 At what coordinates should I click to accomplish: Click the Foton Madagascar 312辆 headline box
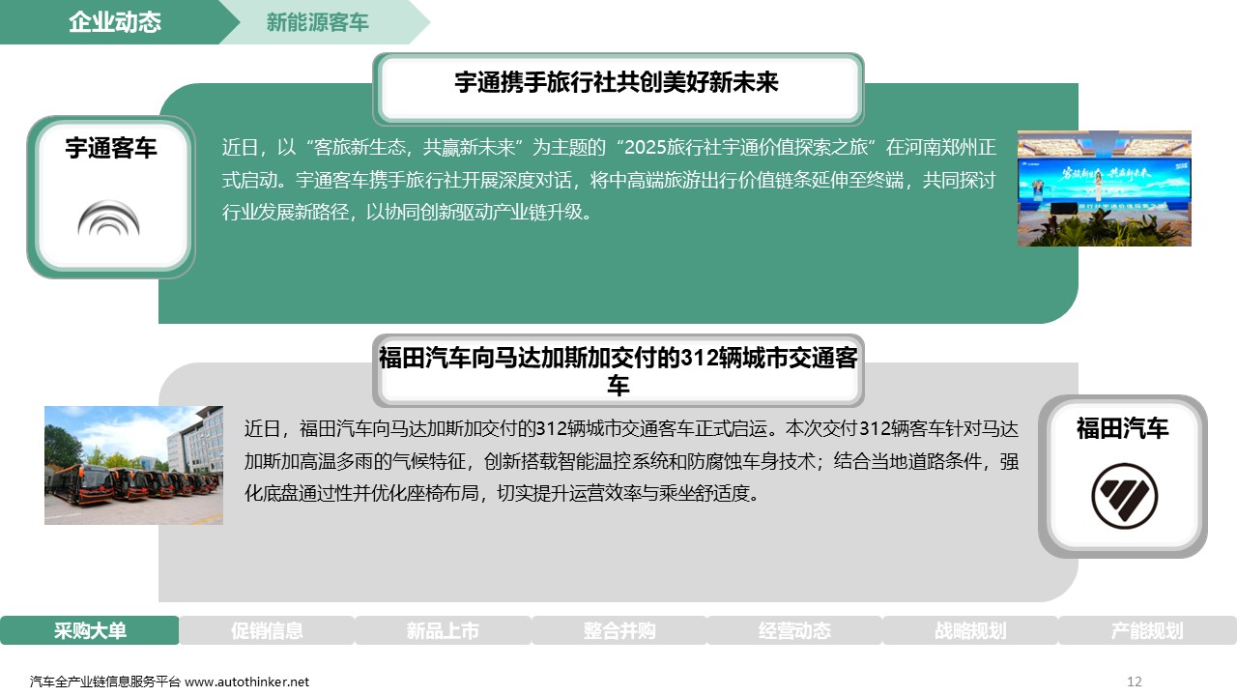(618, 371)
